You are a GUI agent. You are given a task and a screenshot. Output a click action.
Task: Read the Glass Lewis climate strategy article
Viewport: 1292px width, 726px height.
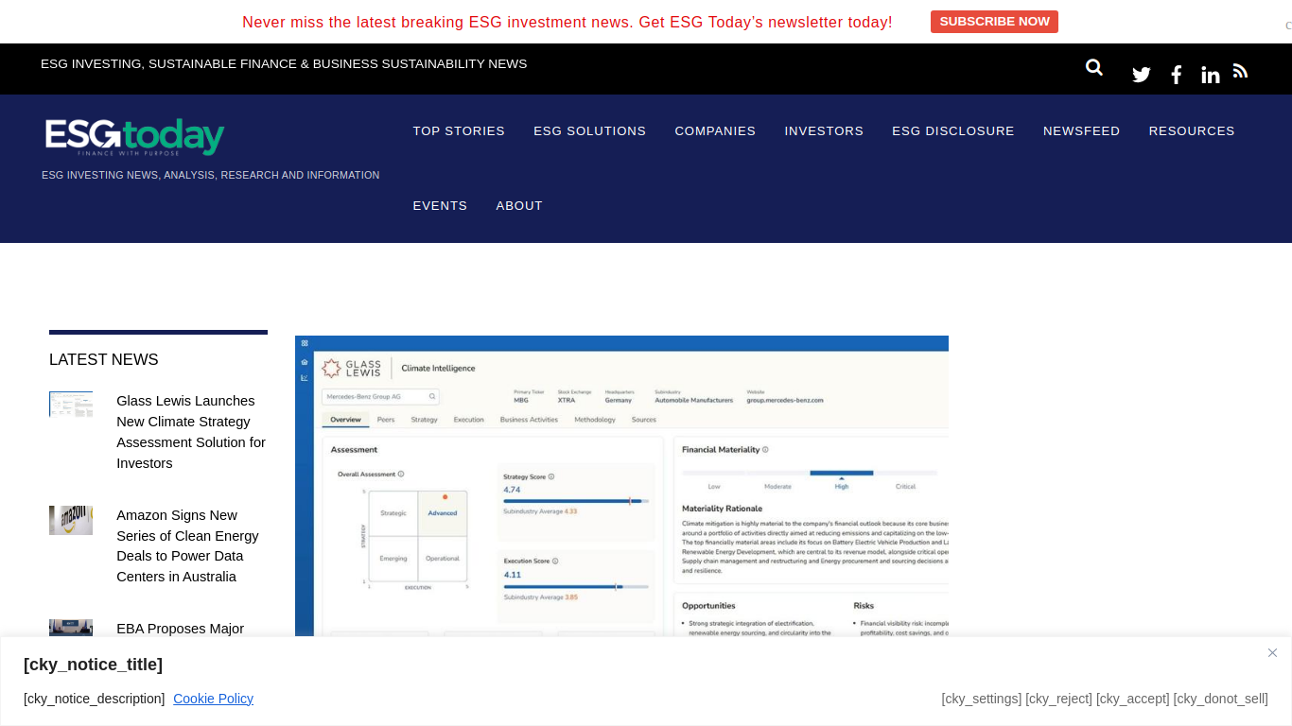(x=191, y=432)
